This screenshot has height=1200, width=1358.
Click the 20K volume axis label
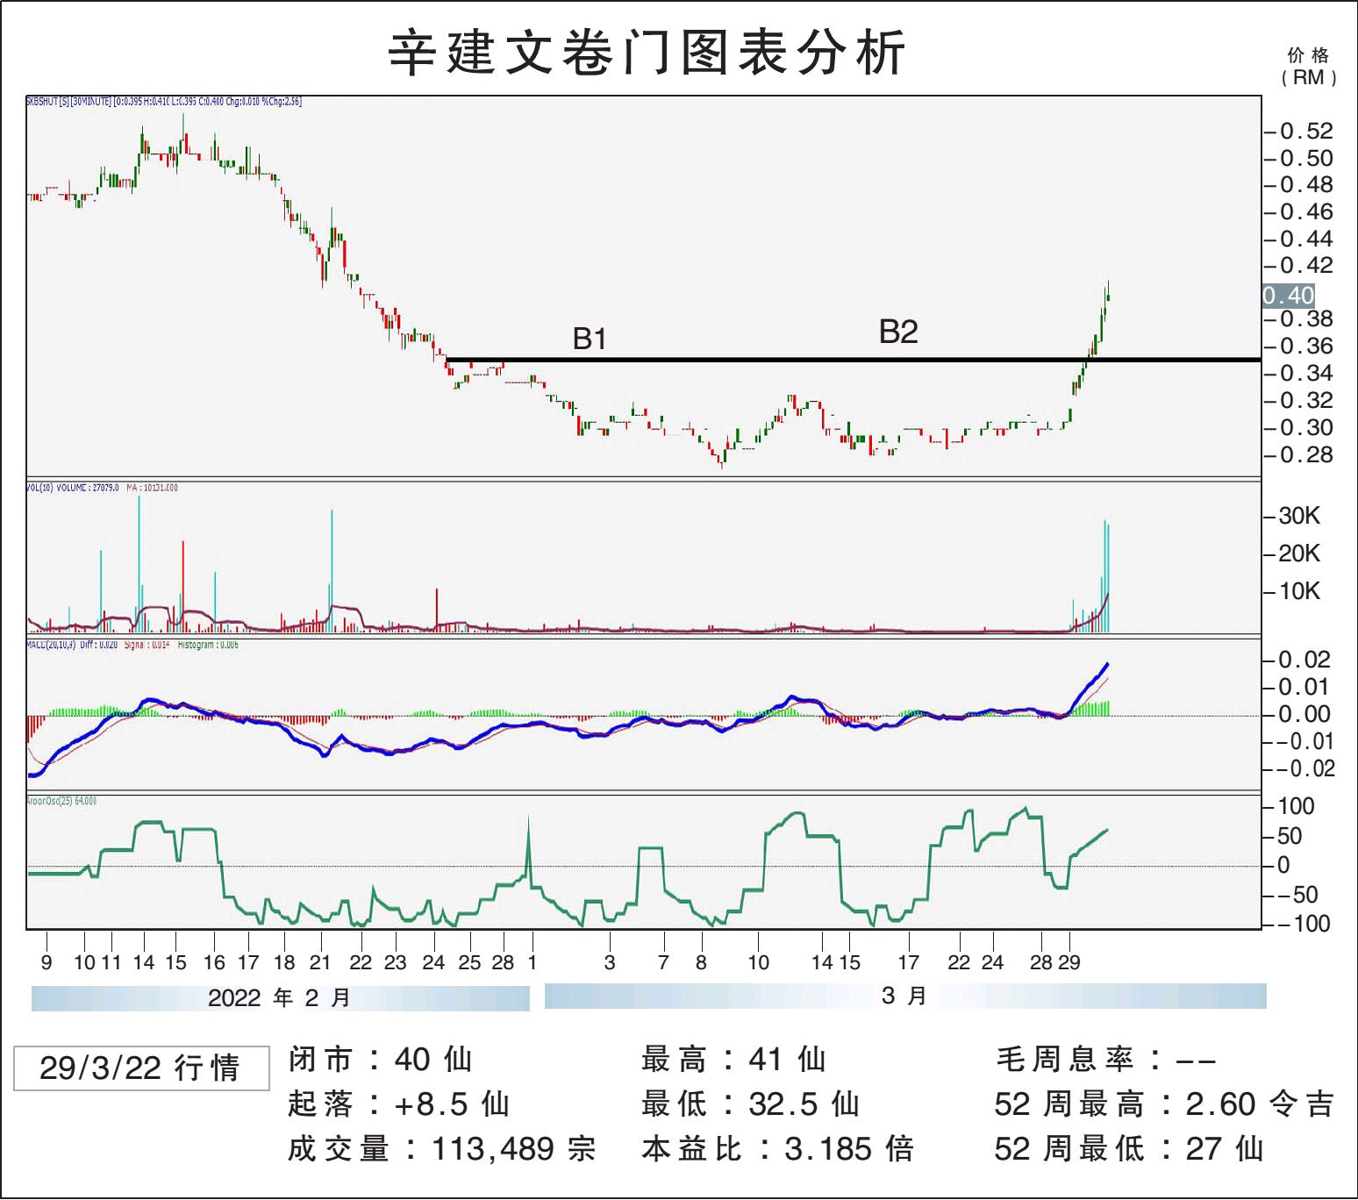[1299, 554]
